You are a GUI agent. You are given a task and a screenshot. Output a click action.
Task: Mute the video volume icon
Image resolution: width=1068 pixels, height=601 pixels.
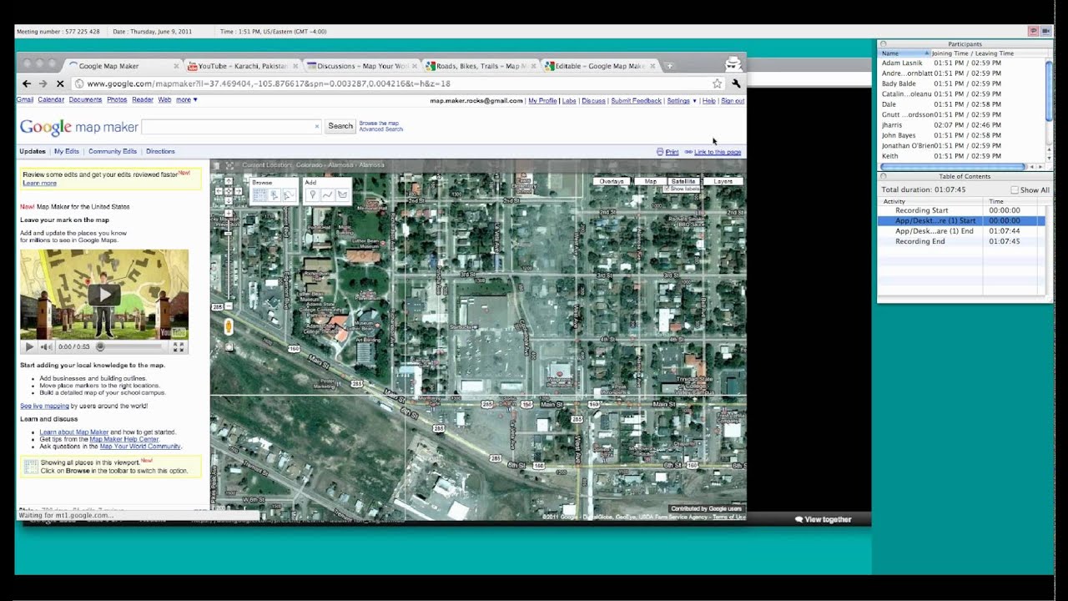pyautogui.click(x=46, y=346)
